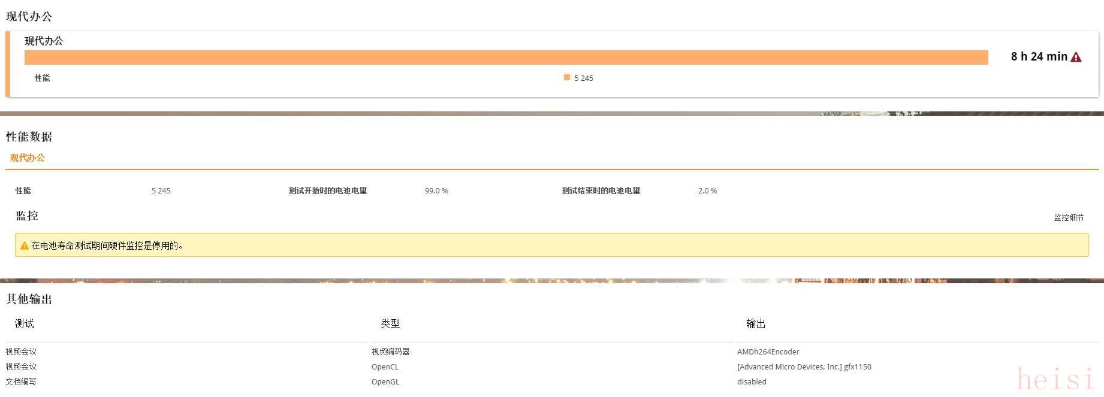
Task: Click the red warning triangle beside 8 h 24 min
Action: pos(1076,57)
